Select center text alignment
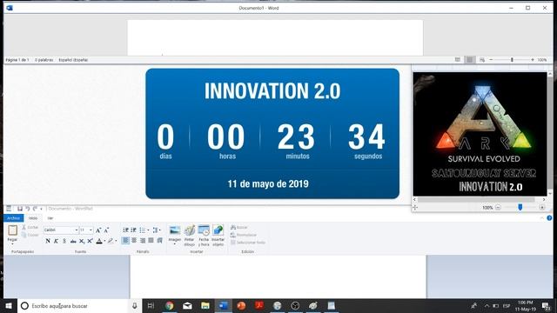Image resolution: width=557 pixels, height=313 pixels. (x=134, y=241)
